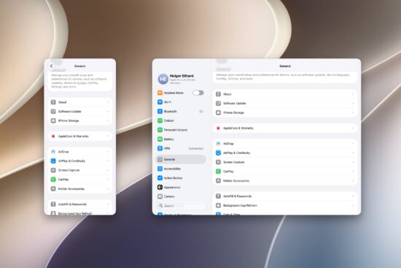Click the VPN "Connected" status text
The width and height of the screenshot is (401, 268).
tap(196, 148)
